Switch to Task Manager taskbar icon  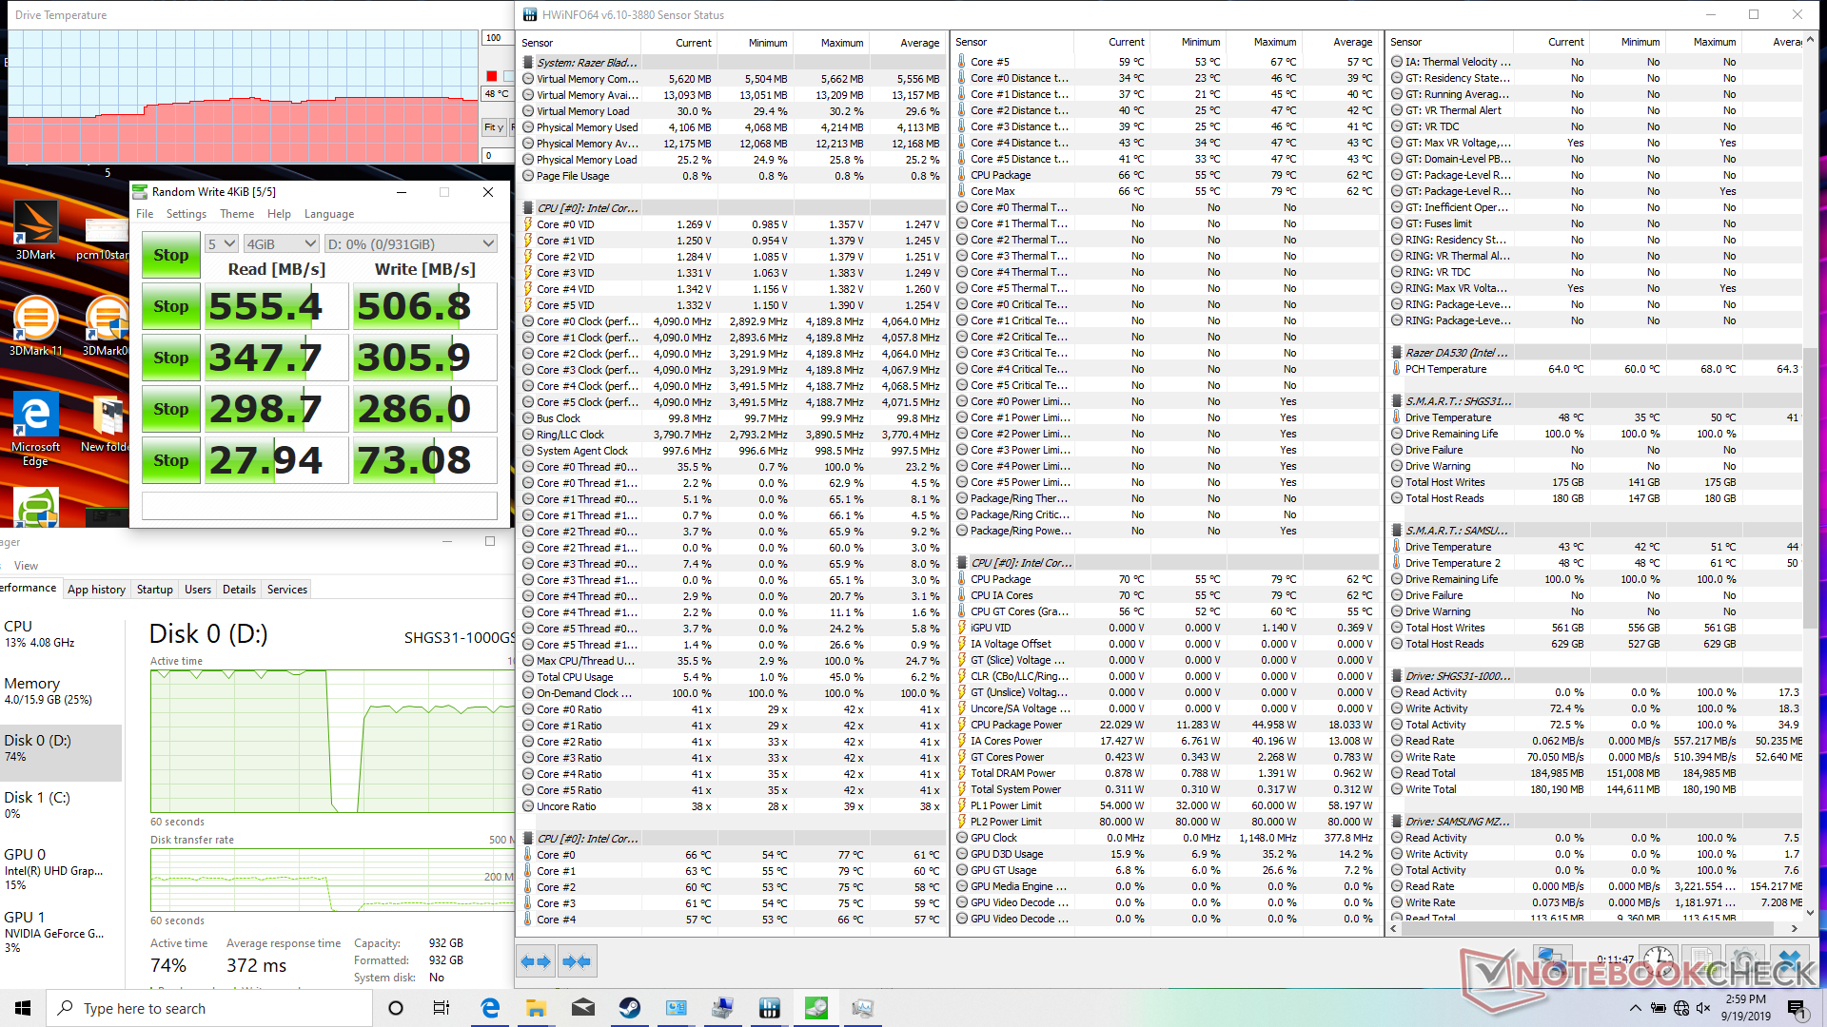[x=862, y=1008]
